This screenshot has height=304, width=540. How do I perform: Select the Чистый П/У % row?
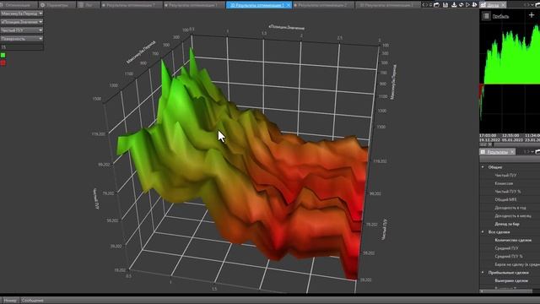pos(510,192)
